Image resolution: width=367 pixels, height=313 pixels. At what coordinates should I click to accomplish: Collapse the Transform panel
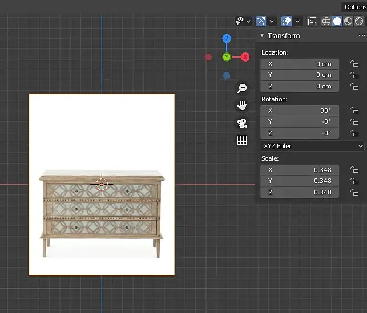tap(262, 35)
